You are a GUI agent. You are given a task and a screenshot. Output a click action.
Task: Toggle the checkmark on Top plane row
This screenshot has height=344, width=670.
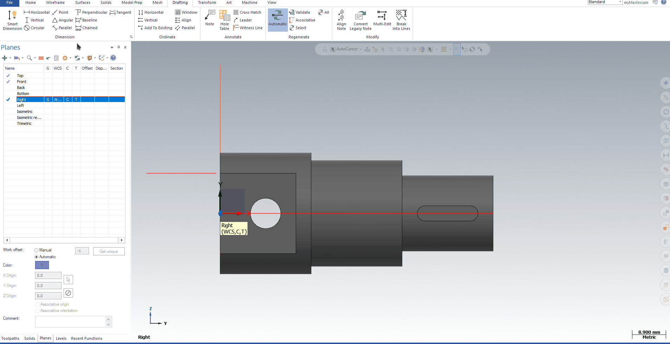(x=8, y=76)
